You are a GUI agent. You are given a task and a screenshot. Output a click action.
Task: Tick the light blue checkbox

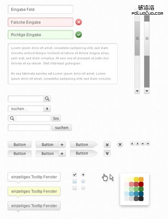coord(75,181)
